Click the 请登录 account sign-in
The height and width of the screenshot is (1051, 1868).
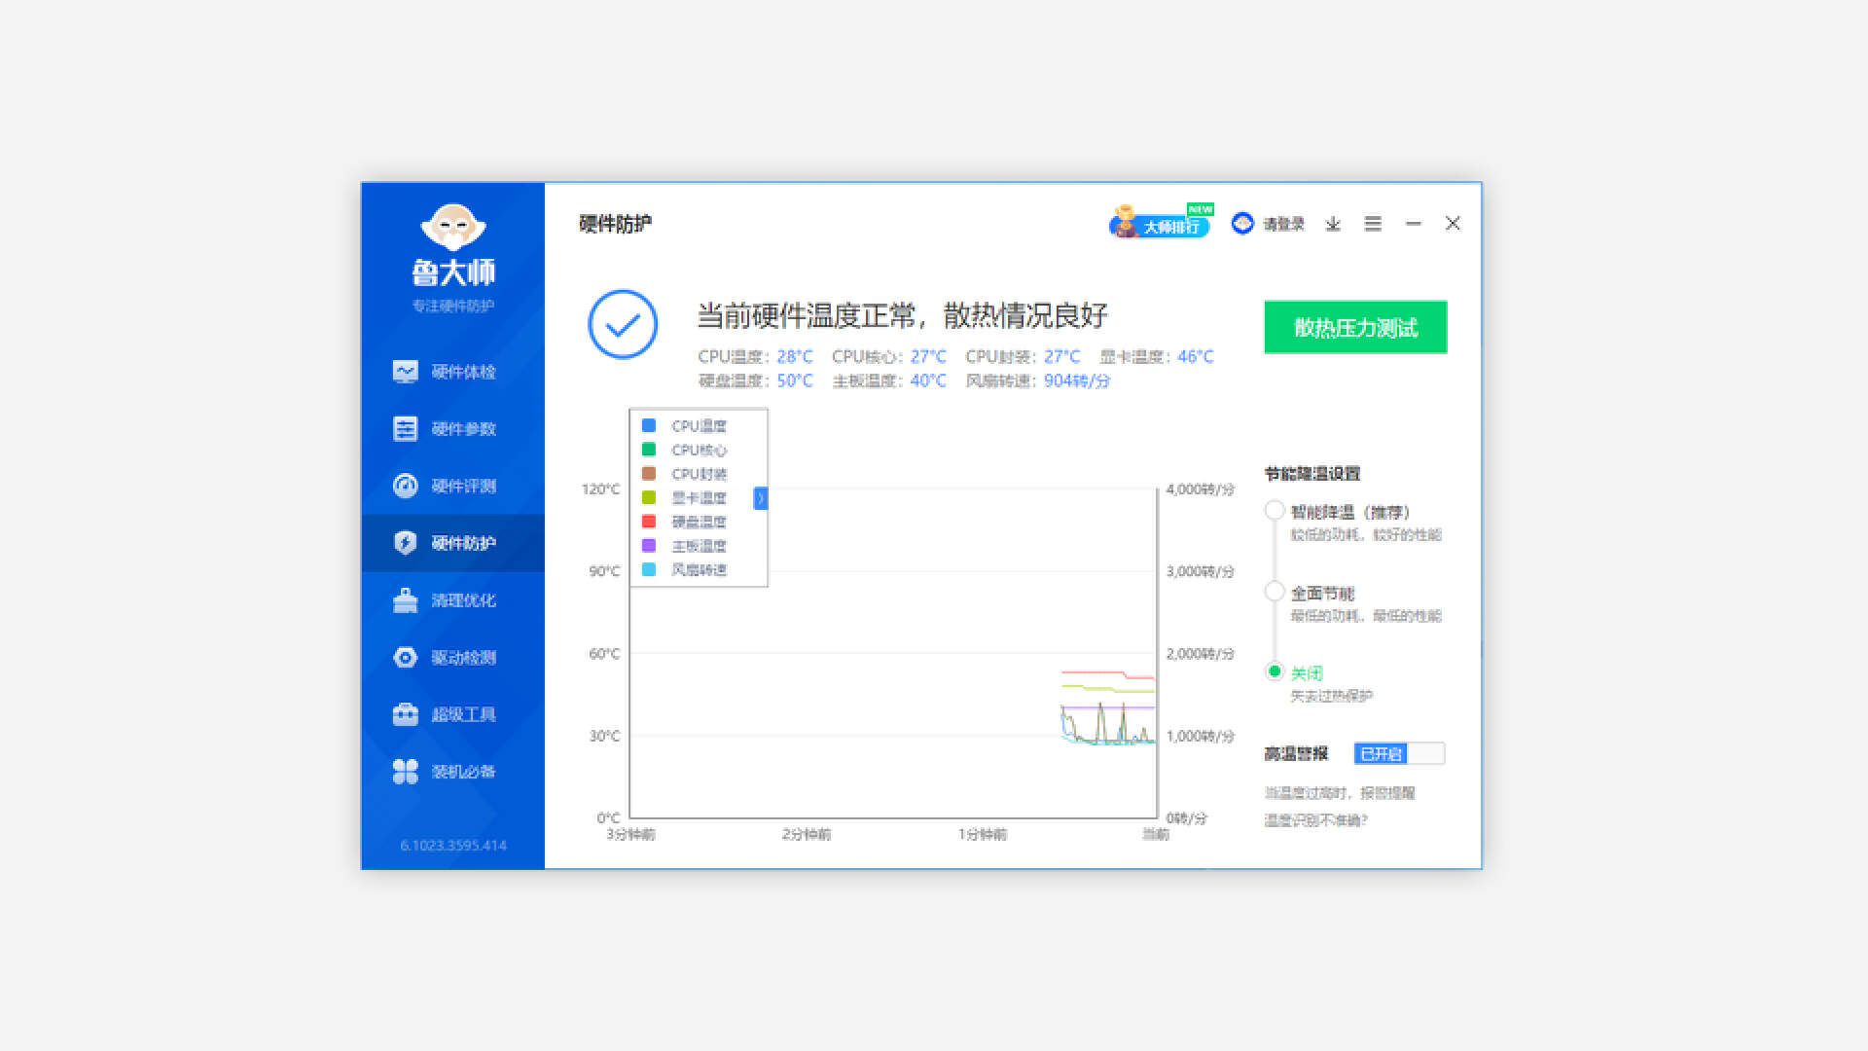(x=1281, y=223)
